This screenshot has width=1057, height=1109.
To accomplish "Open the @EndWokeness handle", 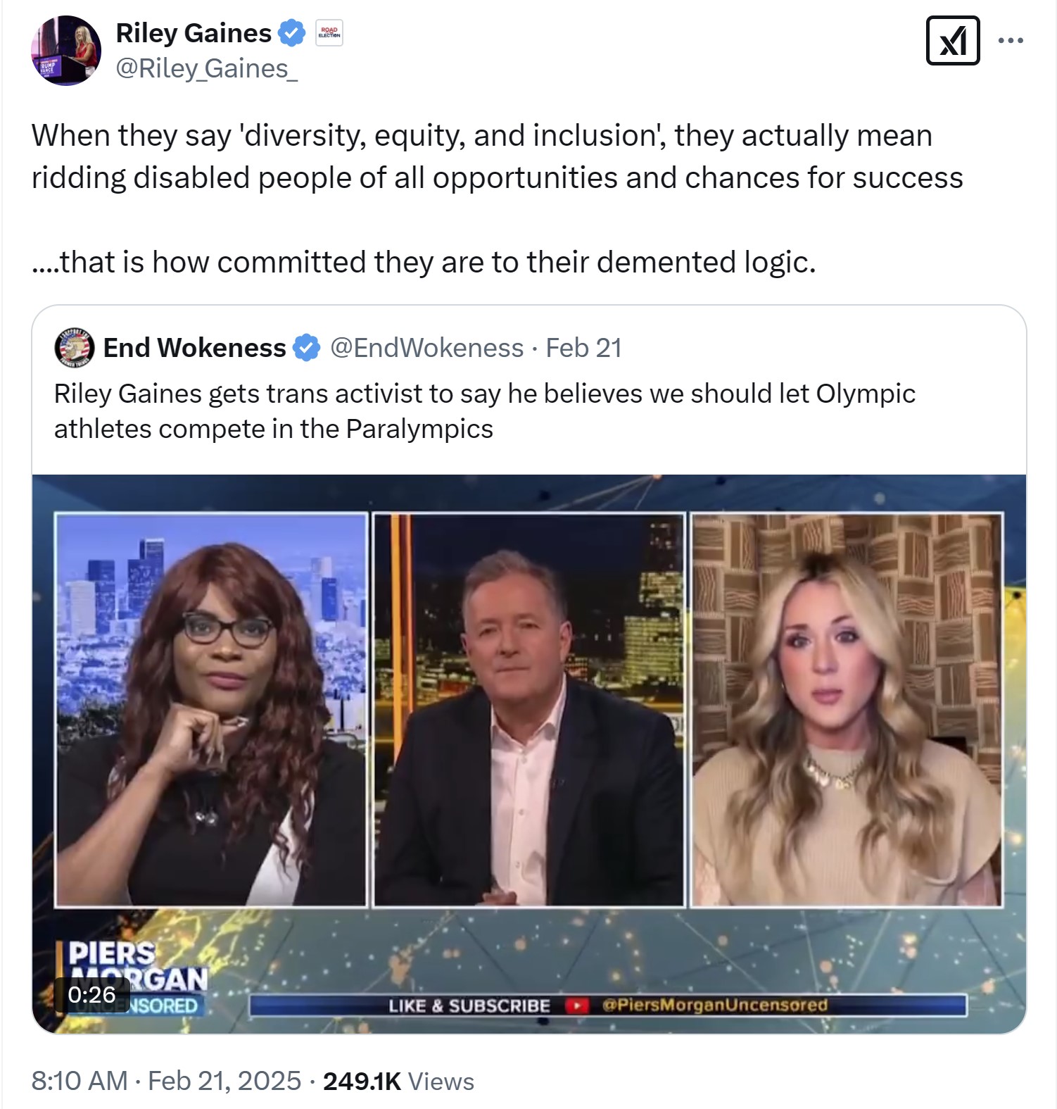I will pos(426,348).
